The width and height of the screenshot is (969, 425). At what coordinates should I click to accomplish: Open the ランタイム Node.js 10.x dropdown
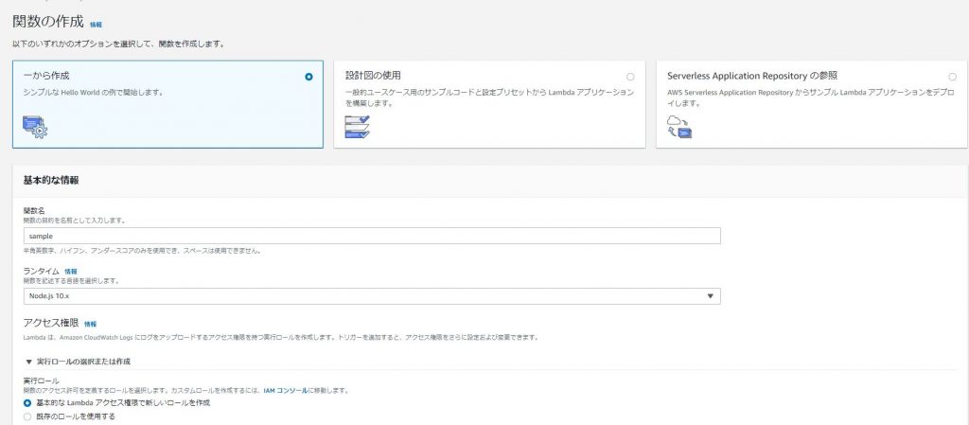371,296
